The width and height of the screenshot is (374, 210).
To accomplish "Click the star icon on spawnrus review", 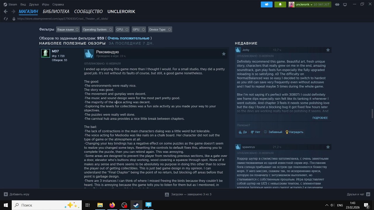I will pos(328,147).
